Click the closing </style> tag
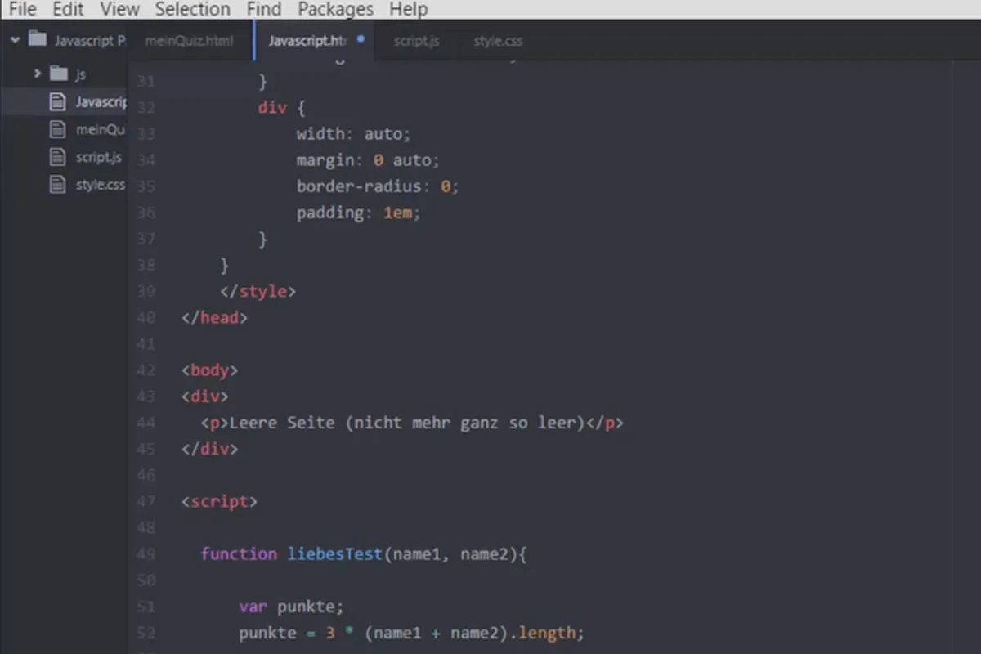Viewport: 981px width, 654px height. [x=258, y=291]
